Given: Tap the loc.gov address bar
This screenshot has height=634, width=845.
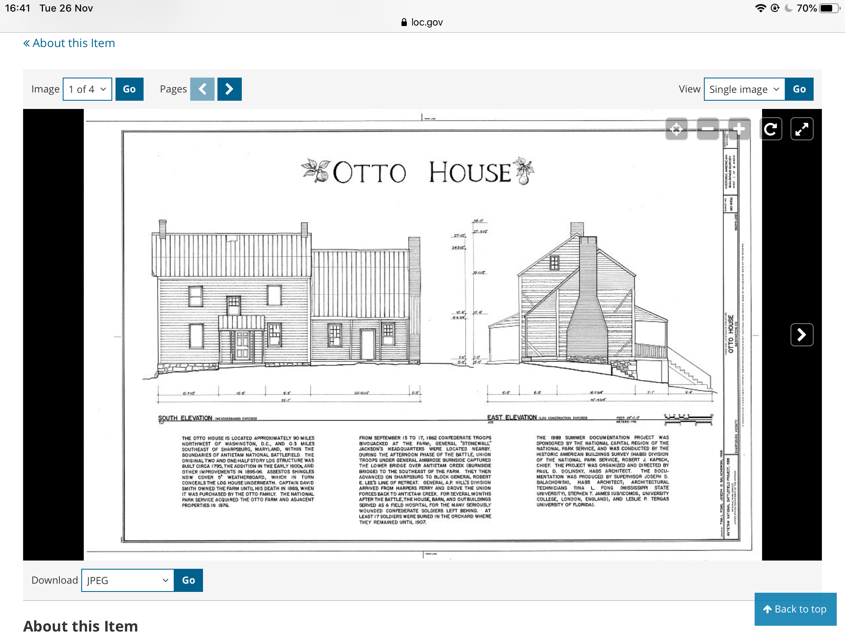Looking at the screenshot, I should pos(422,22).
